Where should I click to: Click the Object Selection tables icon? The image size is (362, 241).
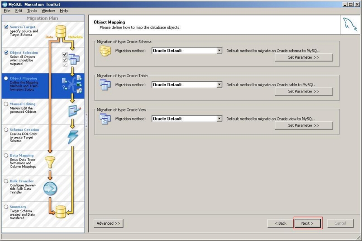pyautogui.click(x=74, y=59)
